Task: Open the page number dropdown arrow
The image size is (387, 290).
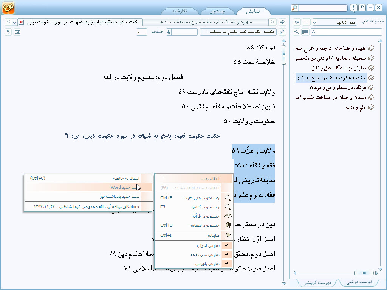Action: pyautogui.click(x=169, y=32)
